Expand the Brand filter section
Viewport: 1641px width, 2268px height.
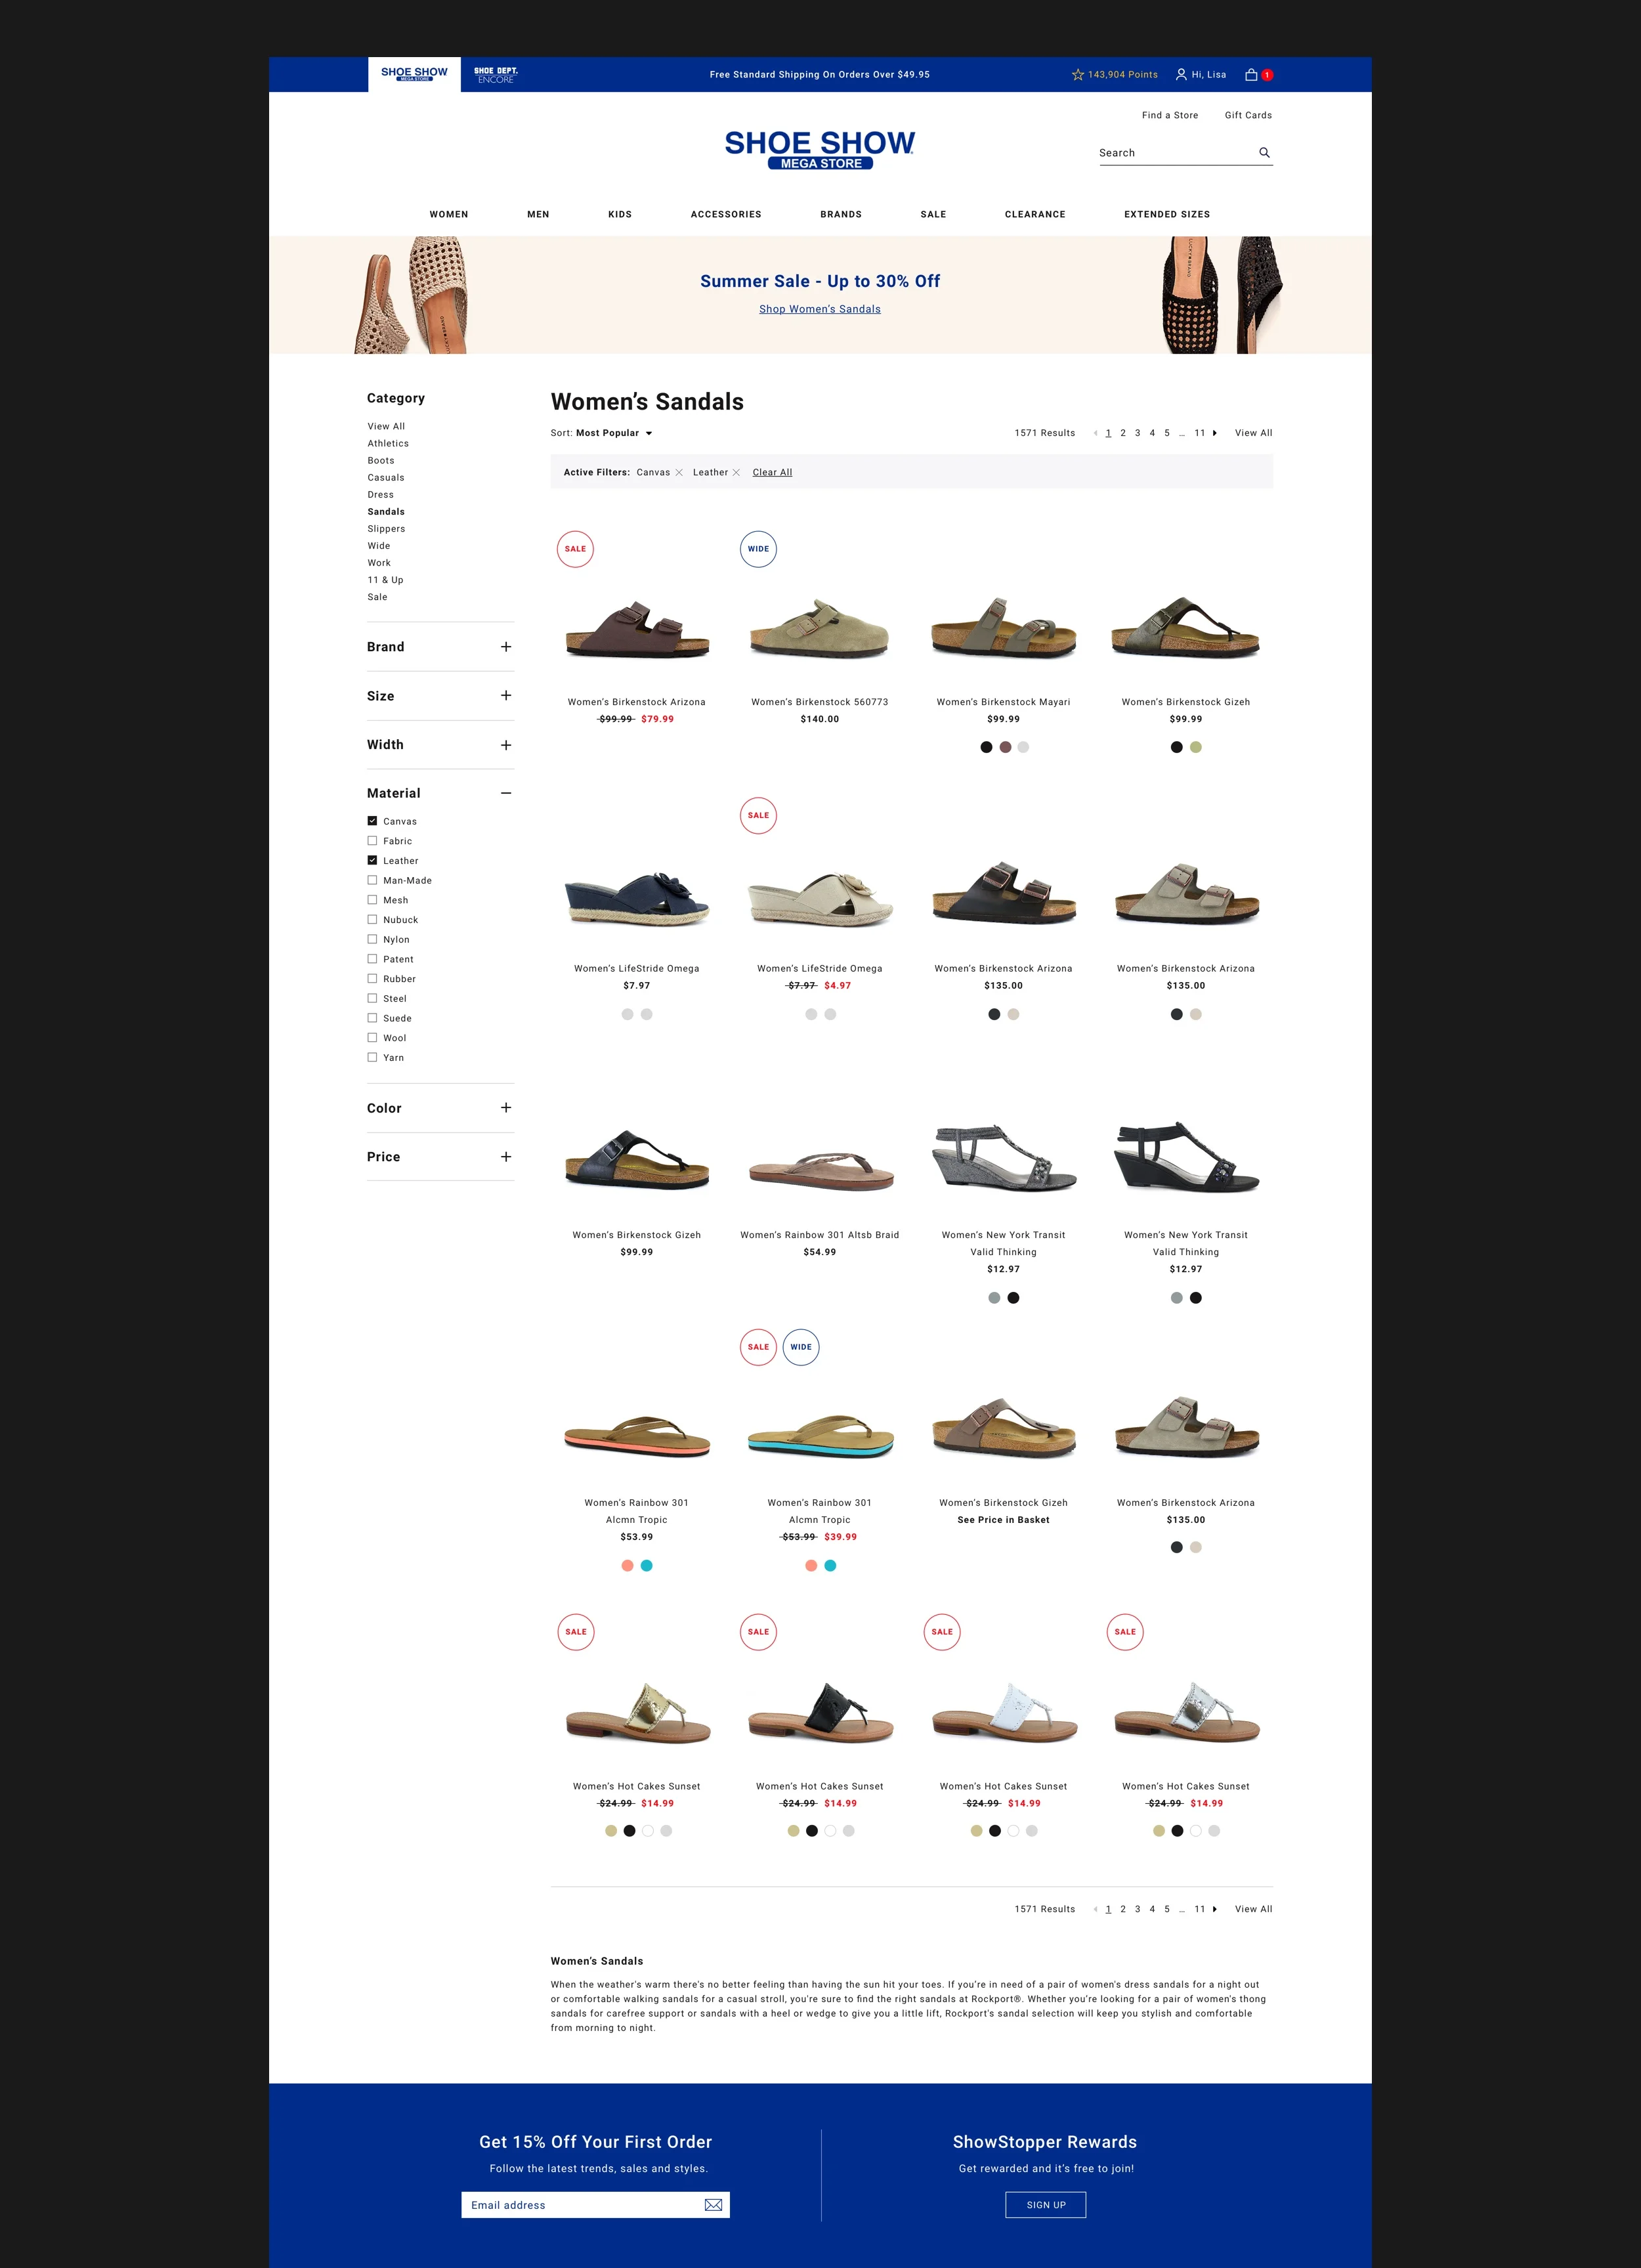tap(507, 646)
